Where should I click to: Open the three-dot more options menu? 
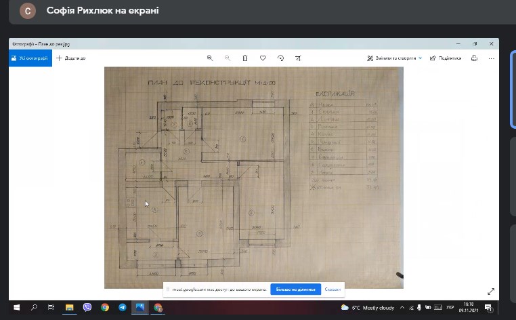492,58
